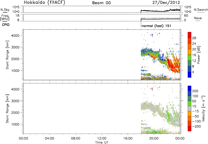Image resolution: width=208 pixels, height=144 pixels.
Task: Click the '2000' tick of the velocity panel
Action: 15,113
